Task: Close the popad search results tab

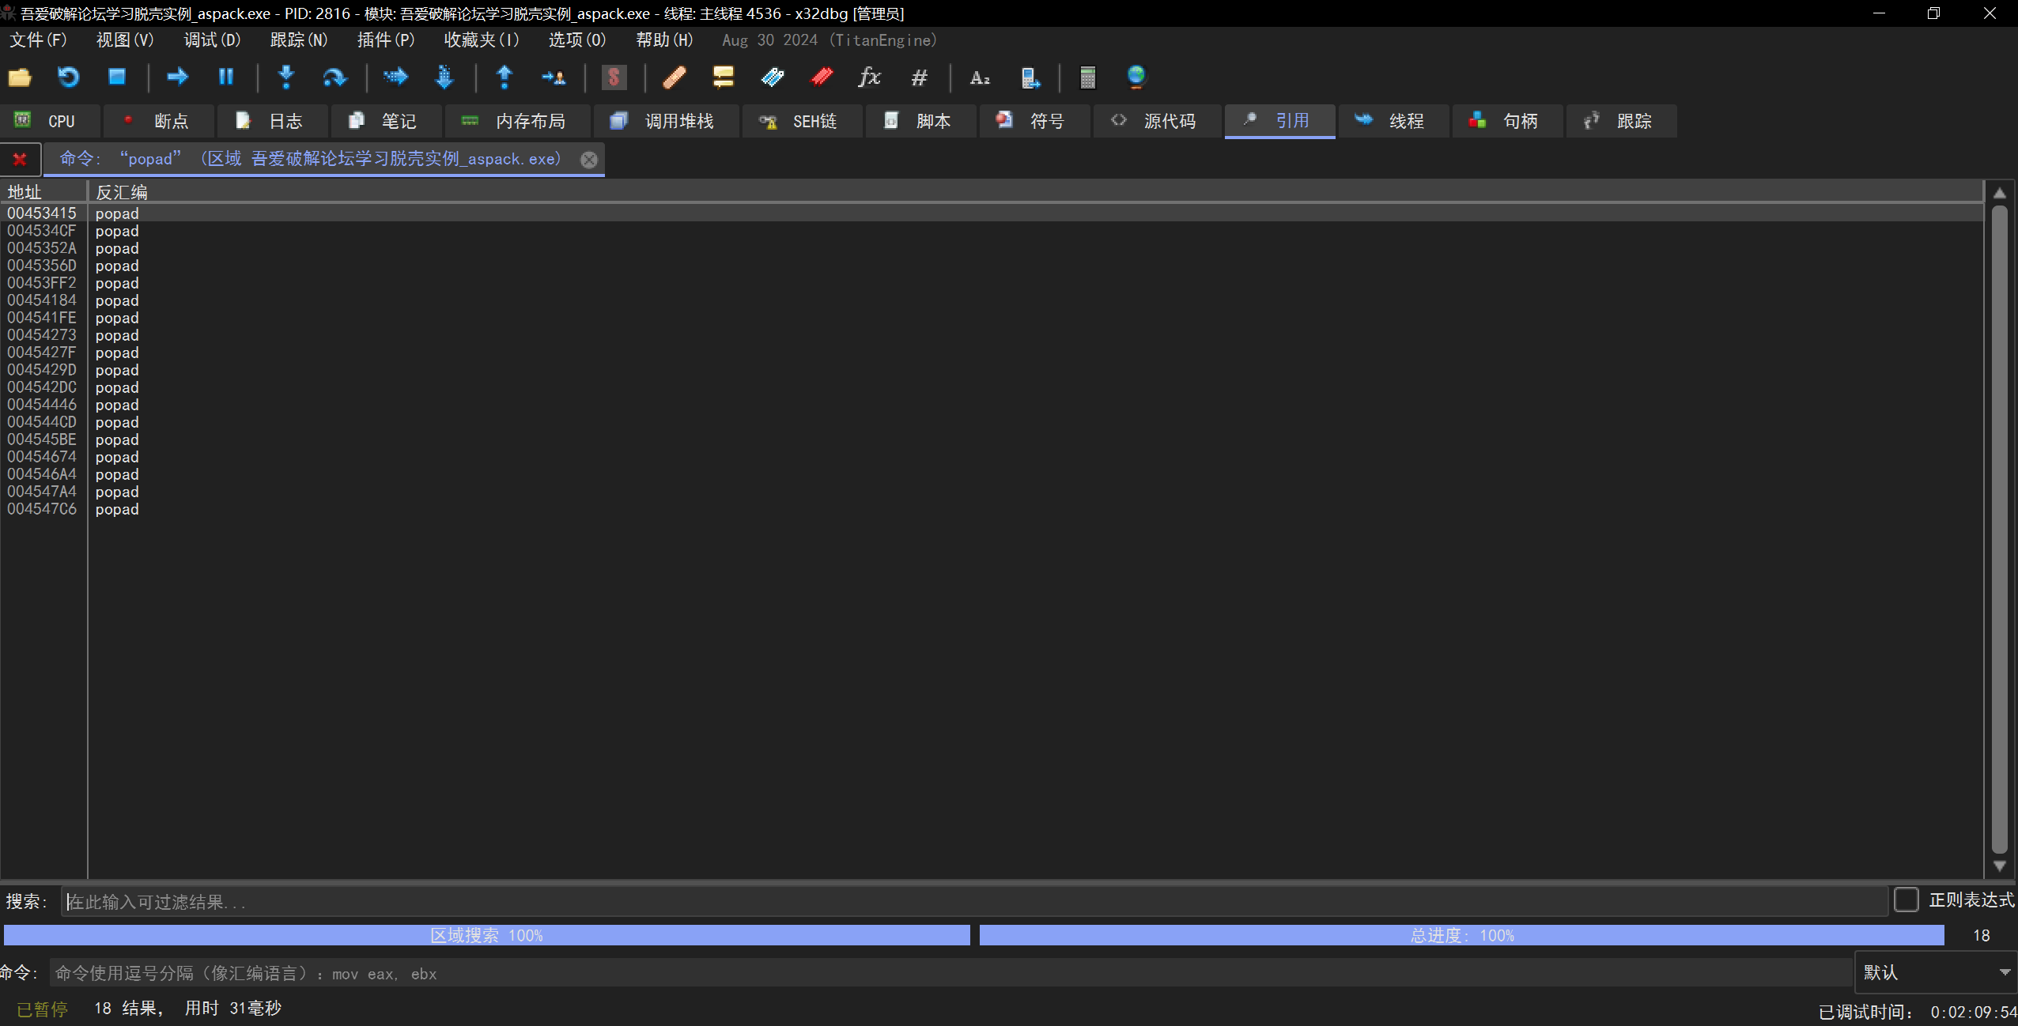Action: coord(589,160)
